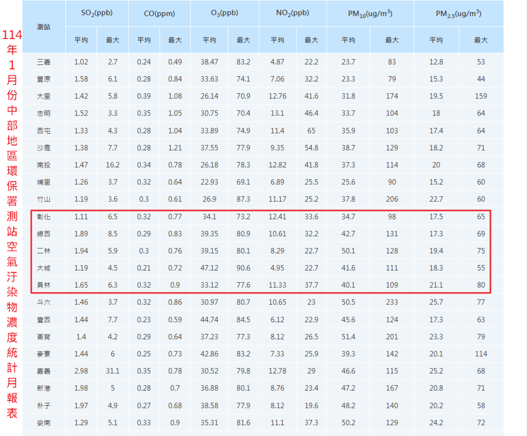
Task: Click the NO2(ppb) column group header
Action: click(x=292, y=13)
